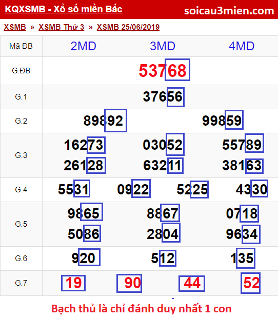This screenshot has width=278, height=318.
Task: Click the XSMB breadcrumb link
Action: coord(15,27)
